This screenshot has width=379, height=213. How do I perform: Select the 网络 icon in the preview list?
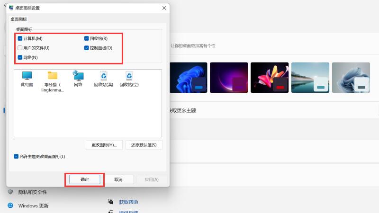click(78, 79)
